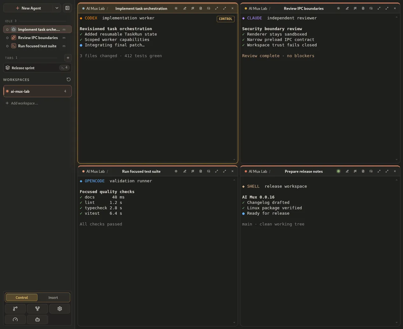Open settings with the gear icon
The height and width of the screenshot is (329, 403).
[60, 309]
